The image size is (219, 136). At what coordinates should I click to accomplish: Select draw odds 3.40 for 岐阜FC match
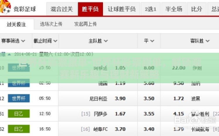point(149,129)
